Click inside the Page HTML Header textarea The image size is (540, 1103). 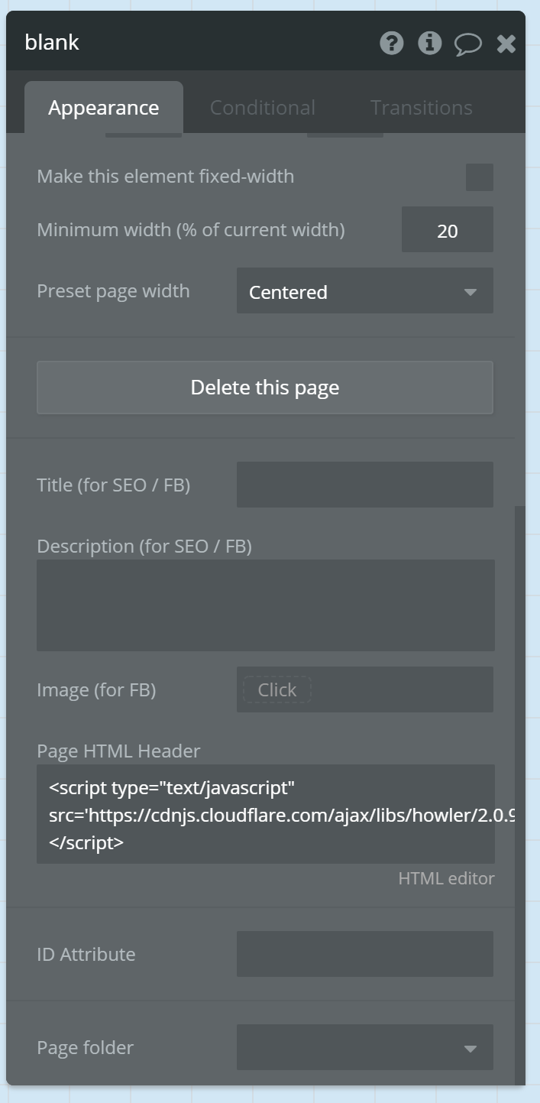265,814
